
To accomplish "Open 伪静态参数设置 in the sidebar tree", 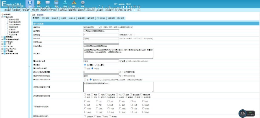I will [x=15, y=22].
